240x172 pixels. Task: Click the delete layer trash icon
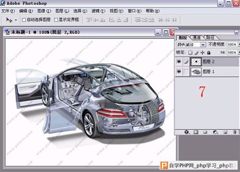point(235,132)
